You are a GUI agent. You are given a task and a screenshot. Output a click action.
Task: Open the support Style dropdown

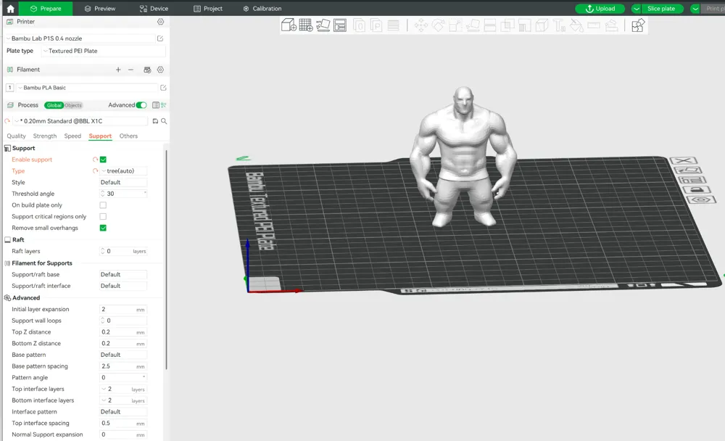point(123,182)
